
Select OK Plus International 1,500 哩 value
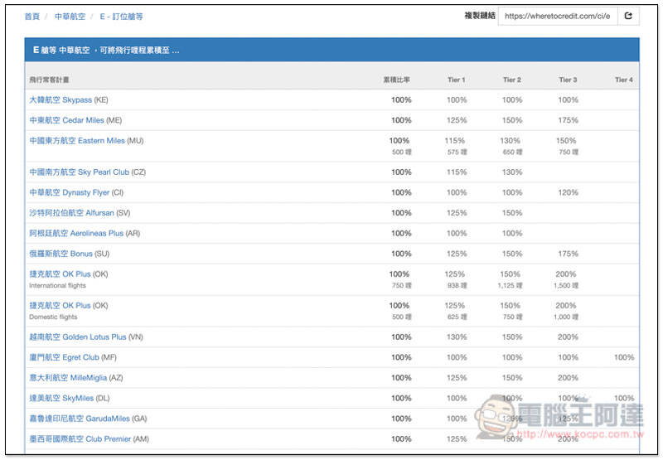(566, 285)
